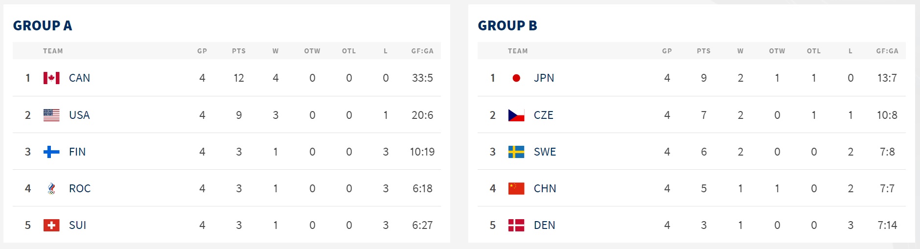Open the JPN team link
The width and height of the screenshot is (920, 249).
[x=544, y=78]
